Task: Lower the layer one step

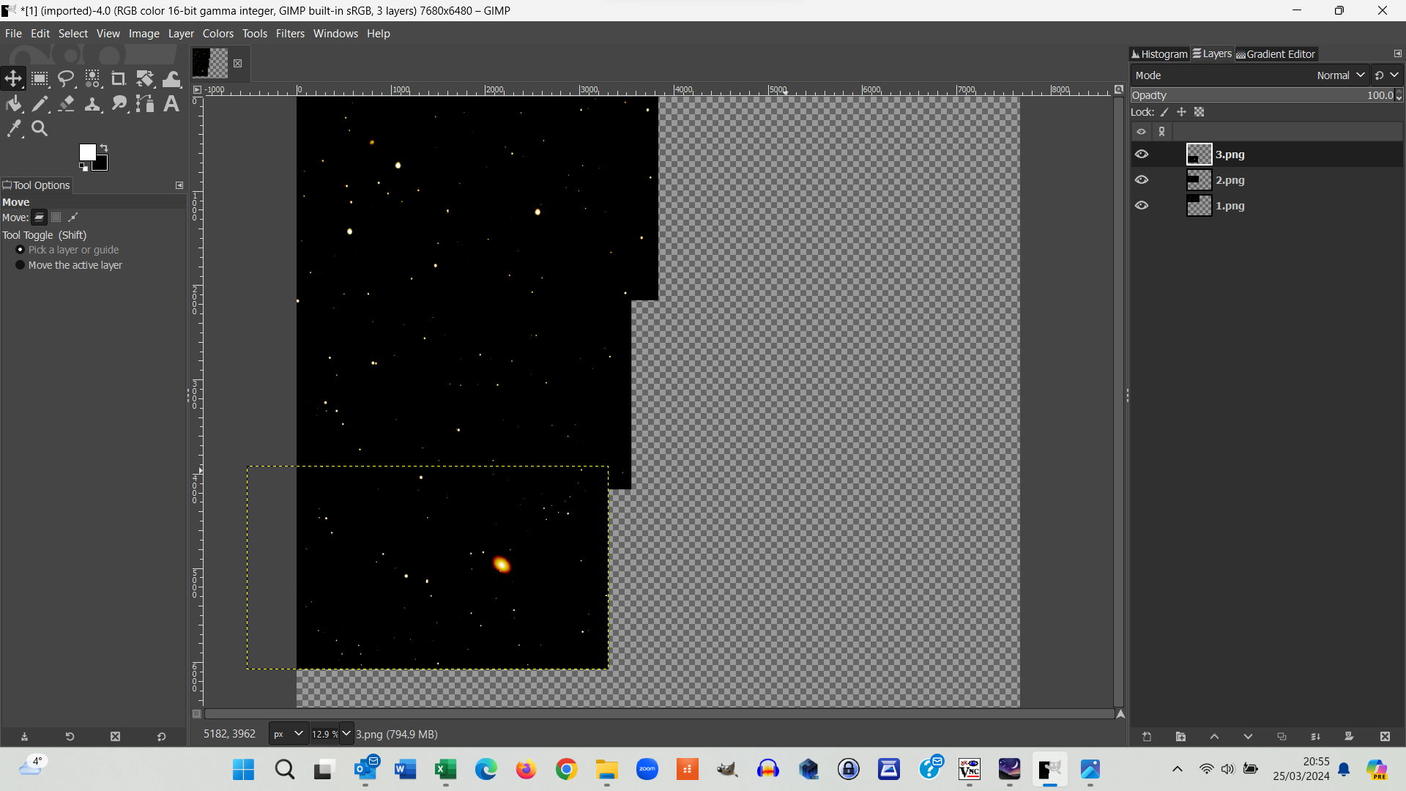Action: pos(1248,737)
